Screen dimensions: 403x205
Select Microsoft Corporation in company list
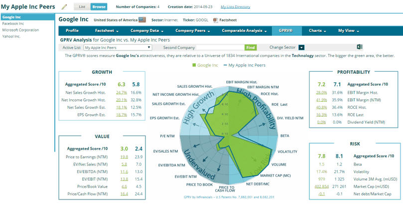tap(20, 30)
